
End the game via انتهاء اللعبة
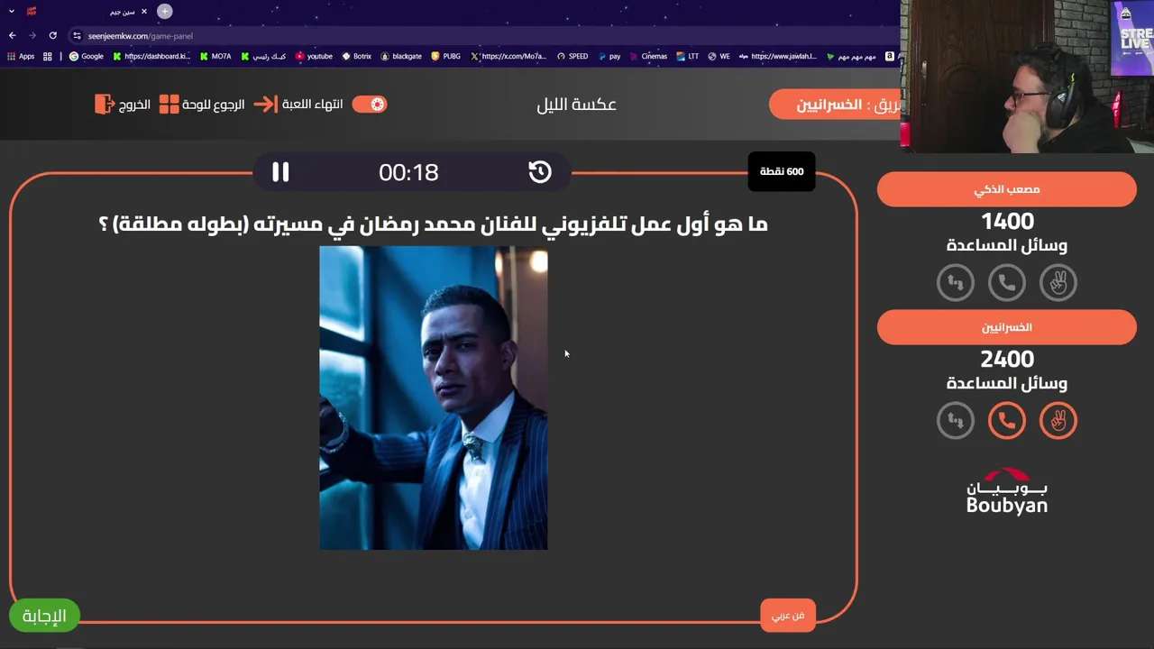click(x=312, y=105)
